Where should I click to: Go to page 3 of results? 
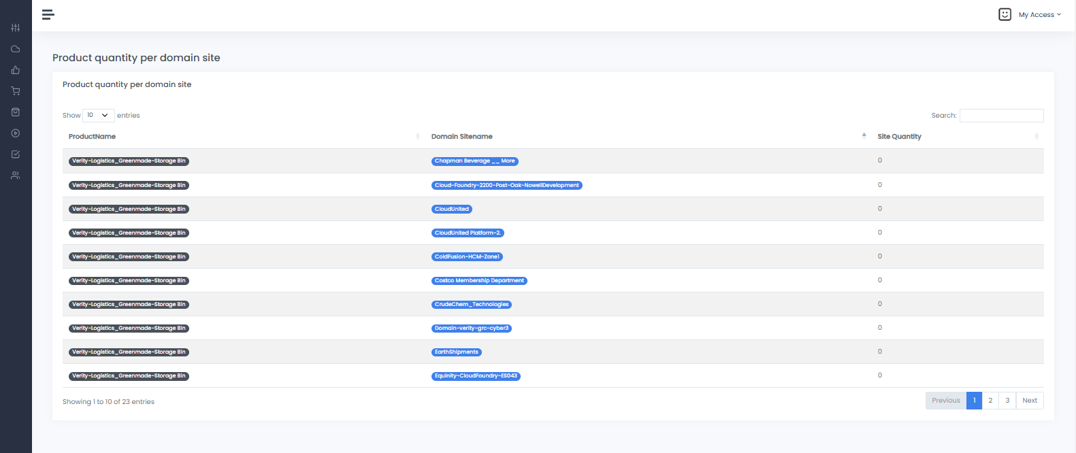click(1007, 401)
